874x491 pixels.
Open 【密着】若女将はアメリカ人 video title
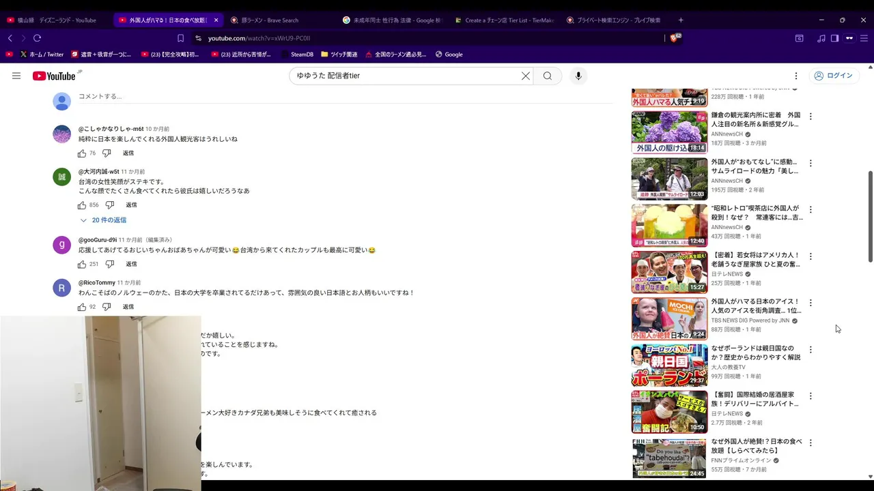[756, 260]
